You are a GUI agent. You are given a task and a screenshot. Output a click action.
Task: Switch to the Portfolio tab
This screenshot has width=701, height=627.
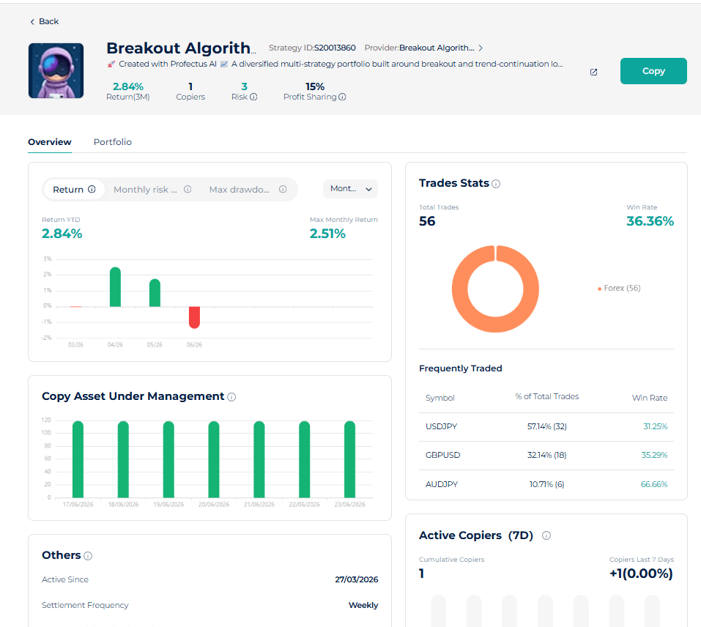click(x=113, y=142)
